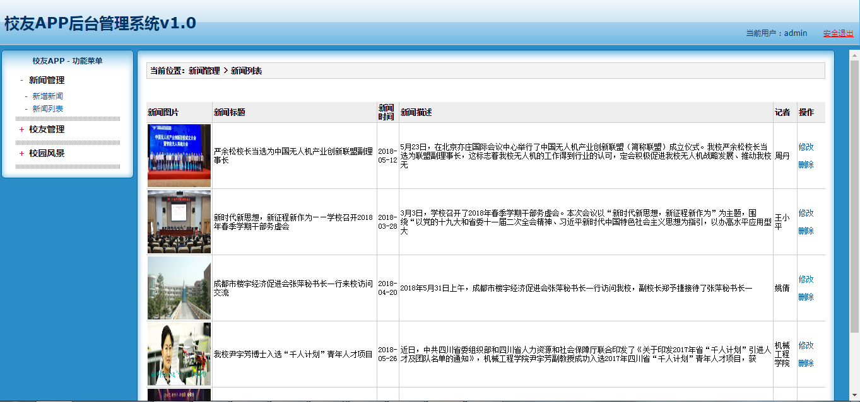Image resolution: width=860 pixels, height=402 pixels.
Task: Click the 当前位置 breadcrumb bar
Action: 485,71
